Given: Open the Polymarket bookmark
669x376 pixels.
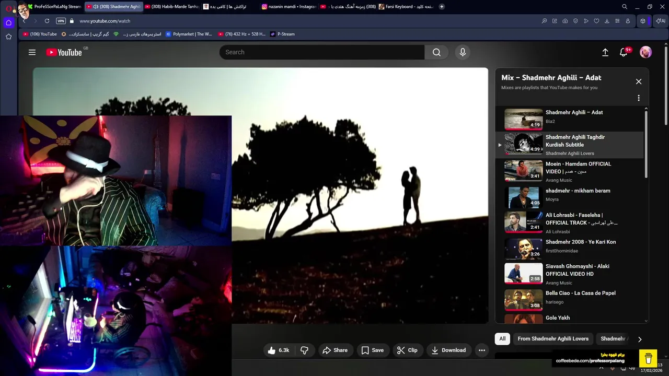Looking at the screenshot, I should [189, 34].
